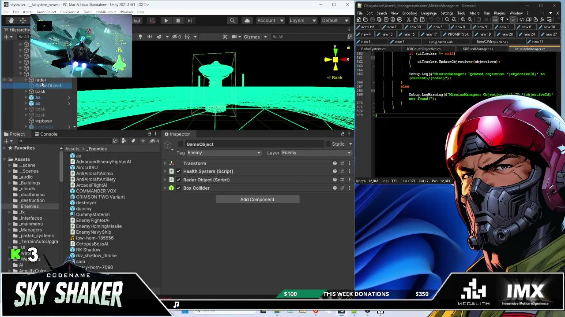Screen dimensions: 565x317
Task: Open Notepad++ Encoding menu
Action: pyautogui.click(x=410, y=13)
